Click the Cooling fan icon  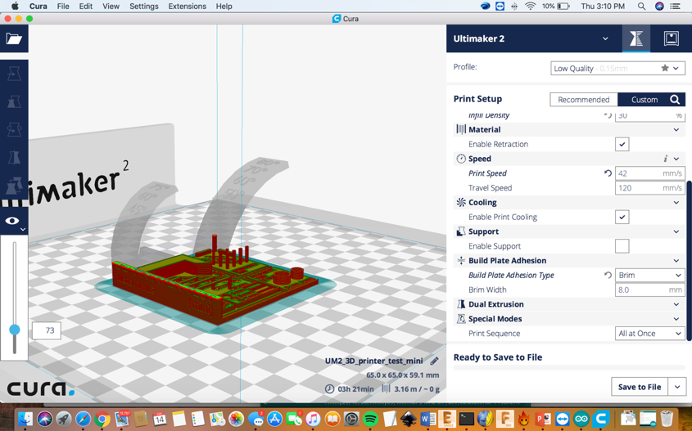point(461,202)
